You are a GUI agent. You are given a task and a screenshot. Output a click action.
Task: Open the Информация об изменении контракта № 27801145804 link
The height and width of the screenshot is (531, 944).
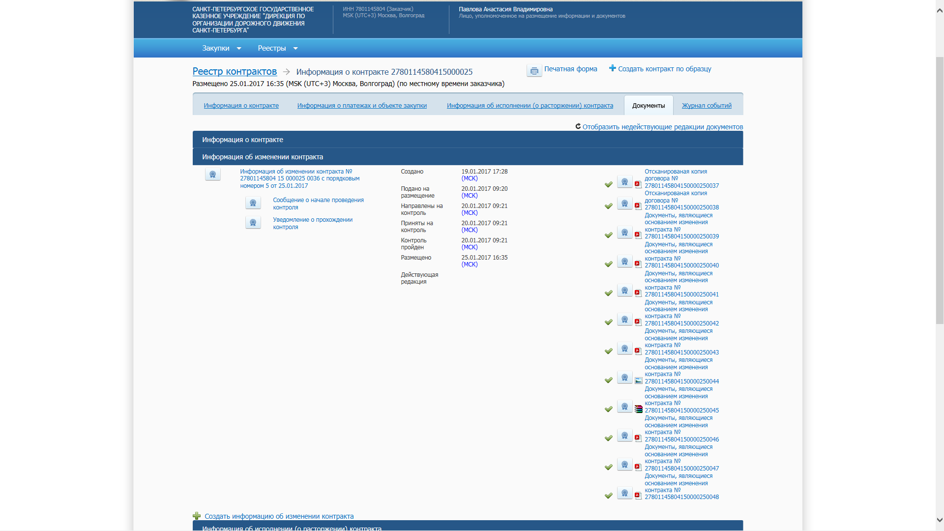(x=300, y=178)
